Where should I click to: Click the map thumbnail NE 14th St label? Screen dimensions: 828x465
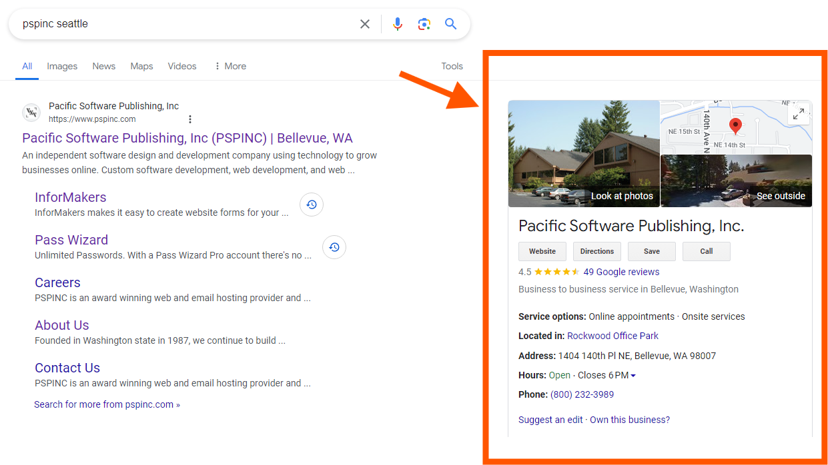(x=729, y=145)
